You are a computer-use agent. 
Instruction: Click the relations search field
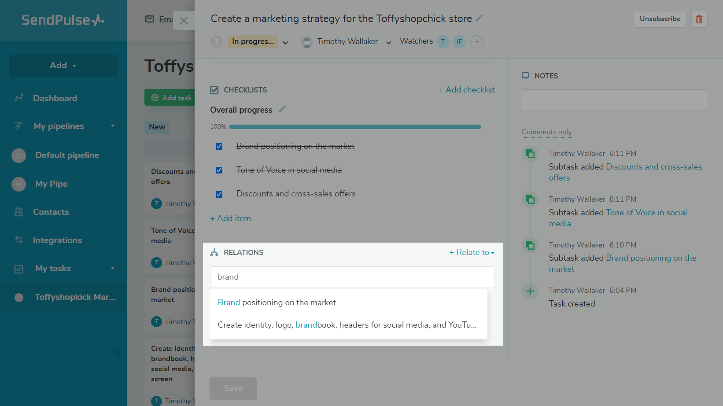click(x=352, y=277)
